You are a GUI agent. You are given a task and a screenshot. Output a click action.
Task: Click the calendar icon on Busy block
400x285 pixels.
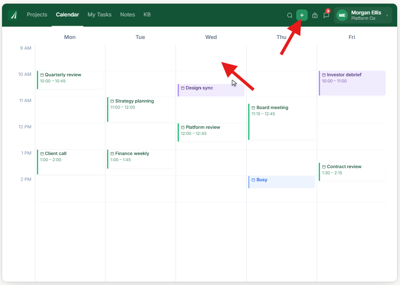253,180
